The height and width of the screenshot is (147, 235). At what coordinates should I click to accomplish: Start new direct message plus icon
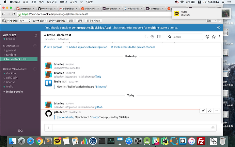click(x=35, y=69)
